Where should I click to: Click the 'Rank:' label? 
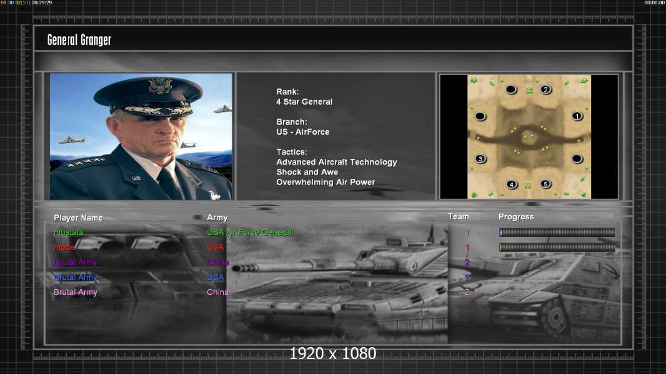point(287,92)
